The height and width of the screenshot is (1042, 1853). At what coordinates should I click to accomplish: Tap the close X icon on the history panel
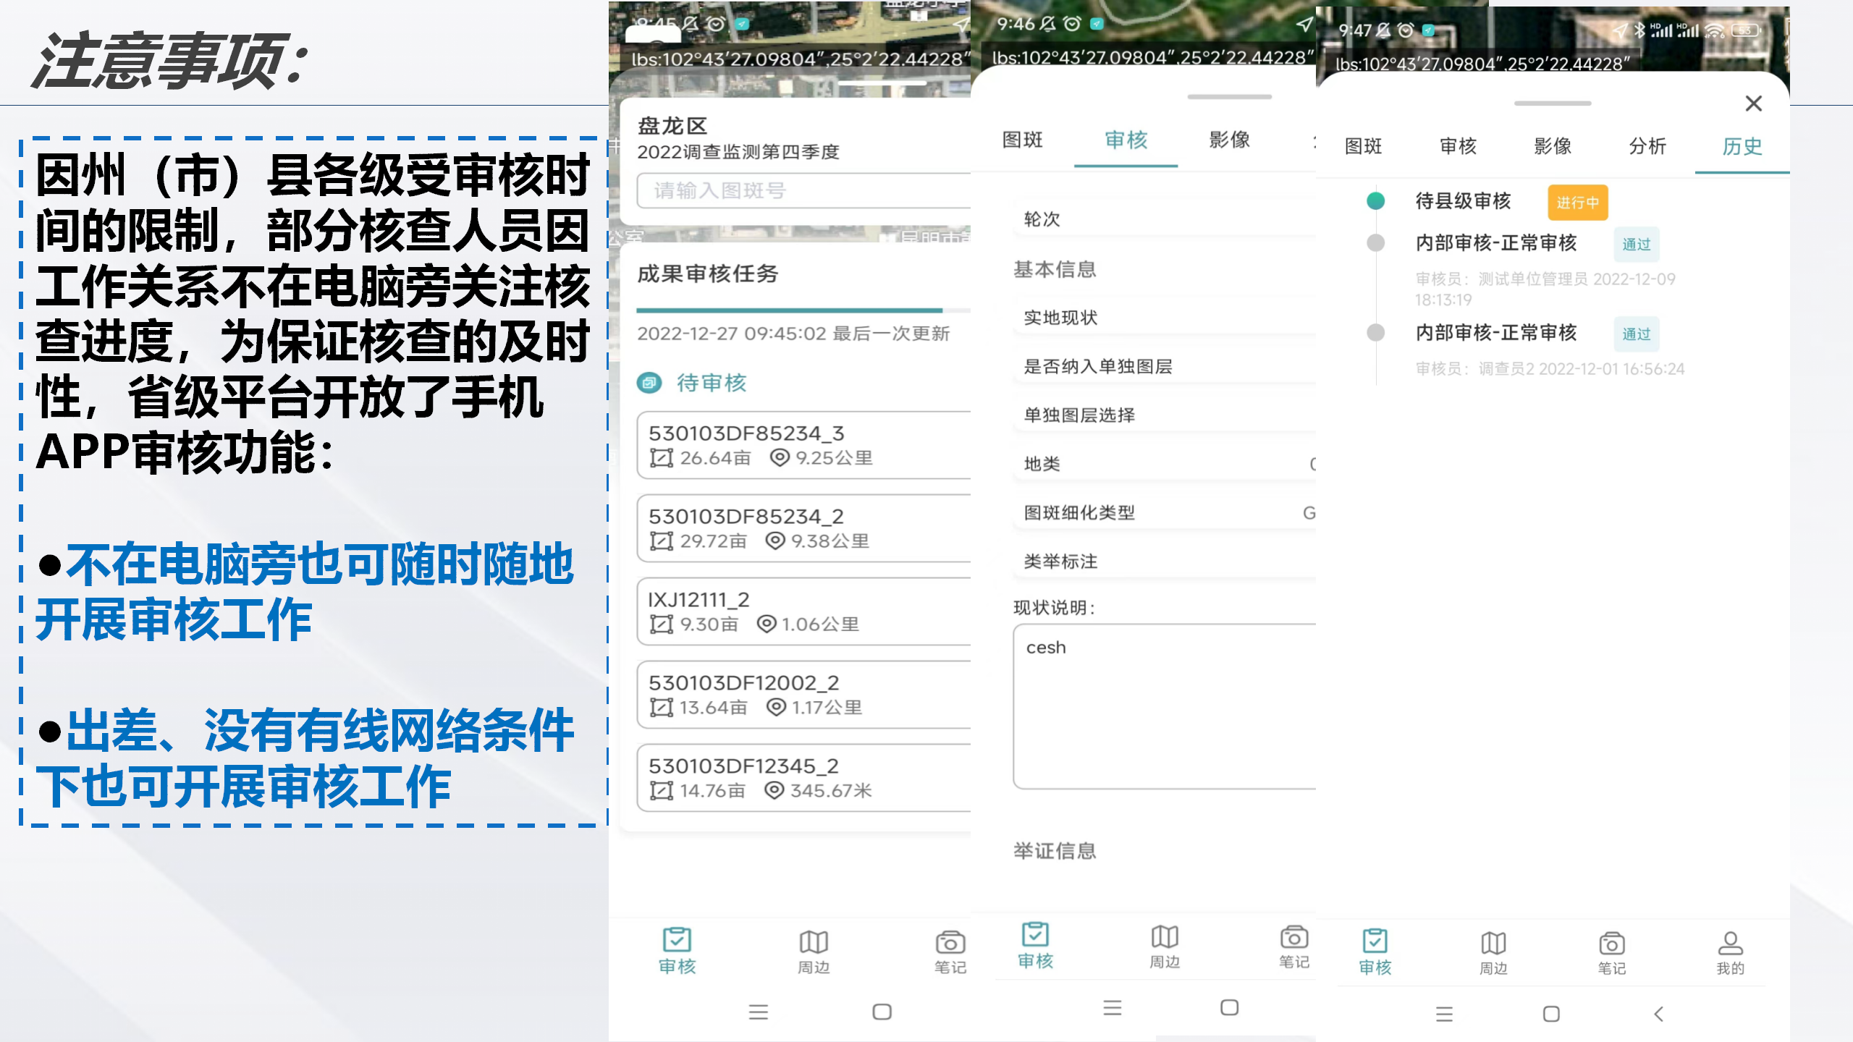tap(1754, 104)
